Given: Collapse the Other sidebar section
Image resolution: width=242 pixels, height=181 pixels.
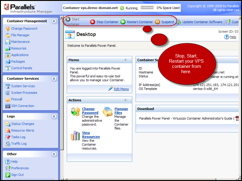Looking at the screenshot, I should pos(54,154).
